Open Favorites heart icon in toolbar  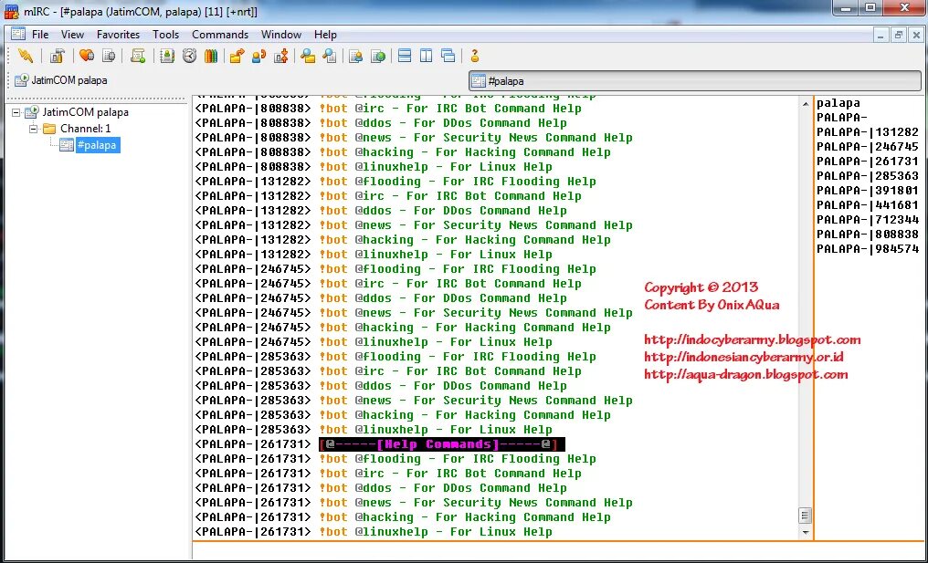tap(87, 56)
